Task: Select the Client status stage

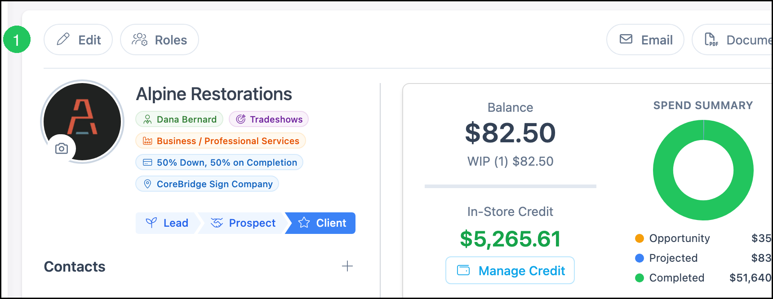Action: 321,223
